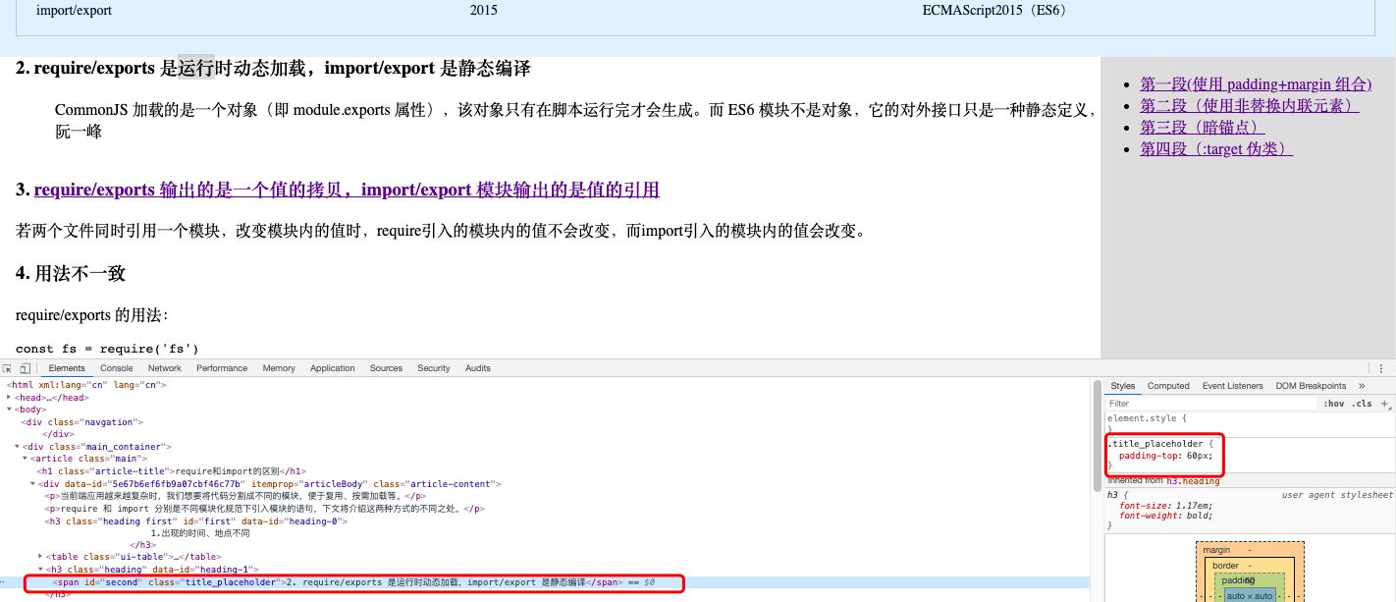Collapse the article main node
The width and height of the screenshot is (1396, 602).
(25, 459)
